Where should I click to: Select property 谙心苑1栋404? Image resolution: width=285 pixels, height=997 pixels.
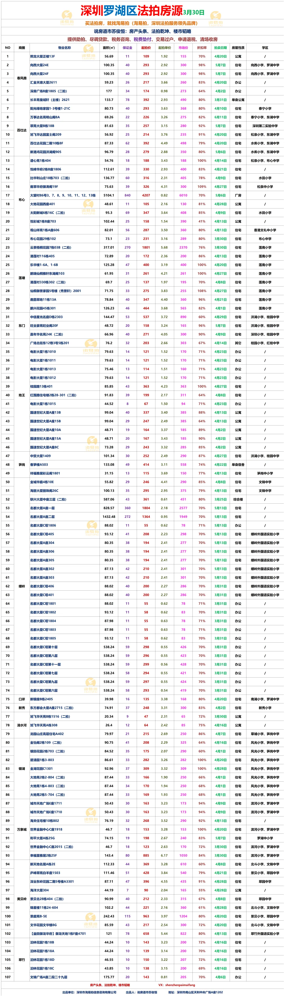[40, 160]
